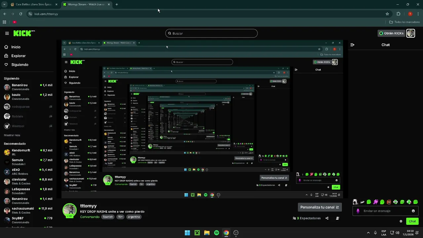Open Todos los marcadores folder

click(404, 22)
